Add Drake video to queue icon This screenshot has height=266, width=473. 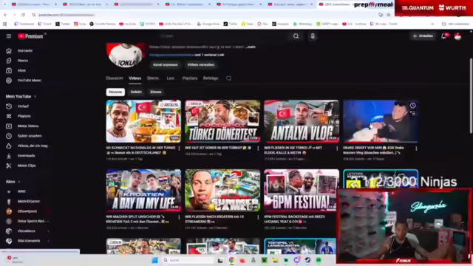(412, 114)
